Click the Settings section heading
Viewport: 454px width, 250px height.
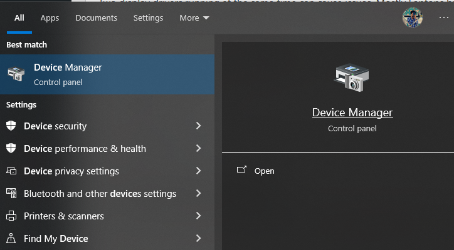click(21, 105)
